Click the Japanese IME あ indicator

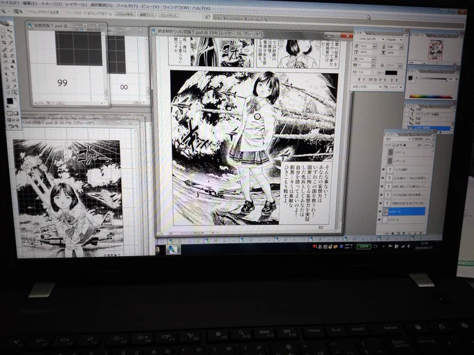click(x=320, y=246)
